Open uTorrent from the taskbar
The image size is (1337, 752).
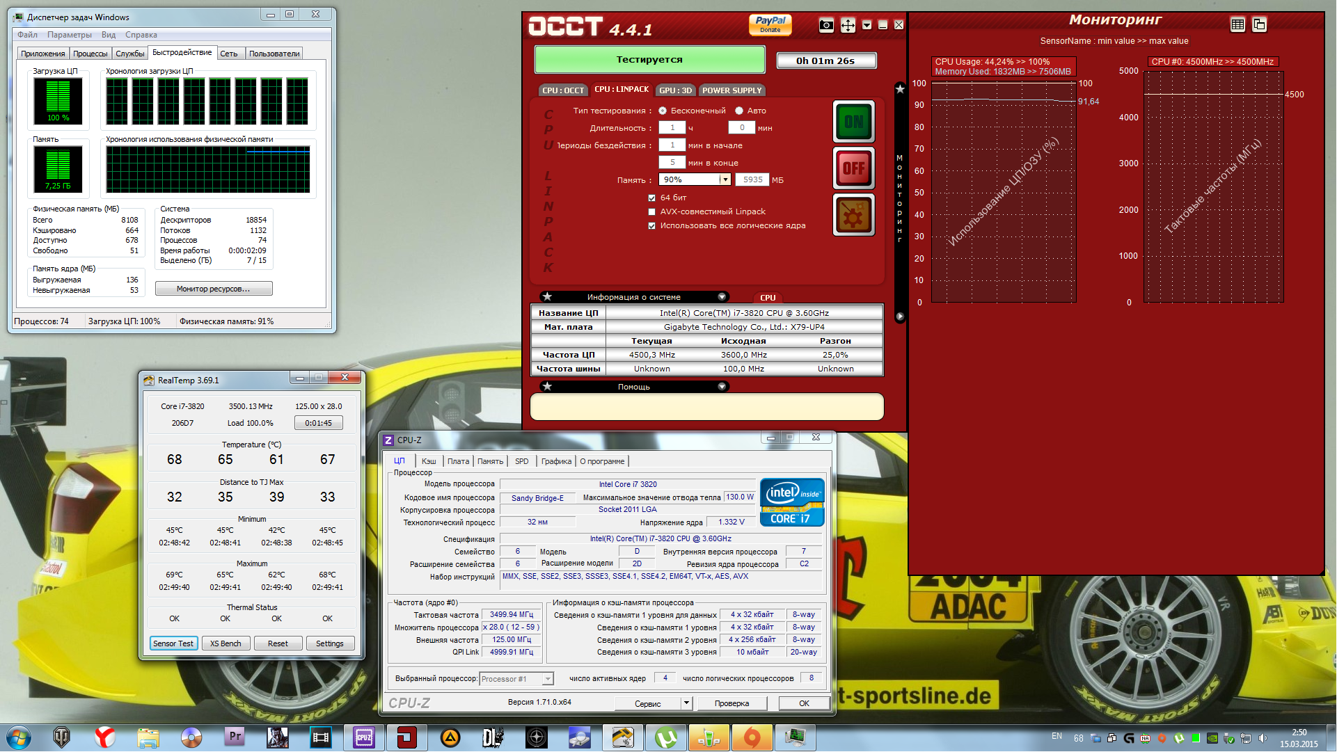(666, 737)
